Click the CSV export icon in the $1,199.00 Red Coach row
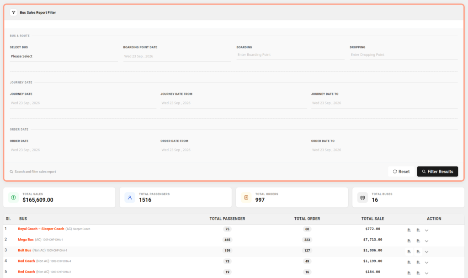 click(x=418, y=262)
